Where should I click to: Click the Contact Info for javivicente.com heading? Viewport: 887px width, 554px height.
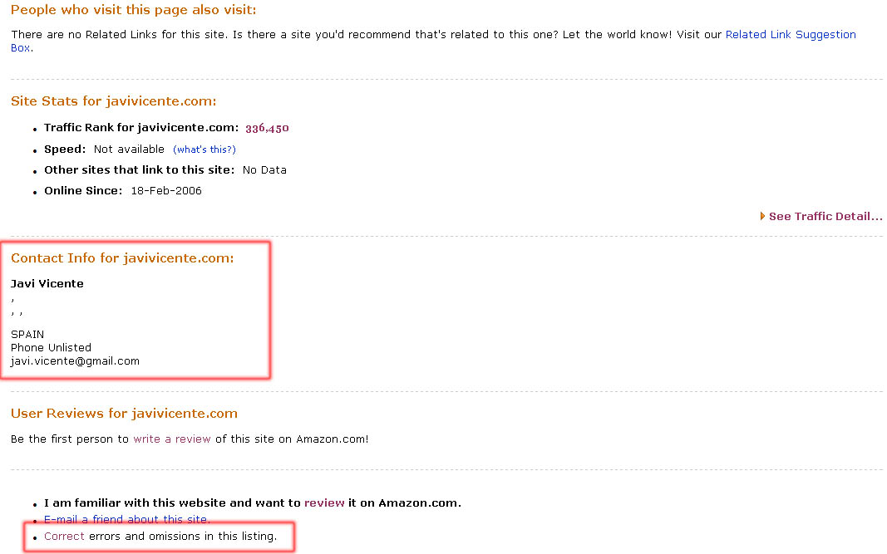coord(122,257)
